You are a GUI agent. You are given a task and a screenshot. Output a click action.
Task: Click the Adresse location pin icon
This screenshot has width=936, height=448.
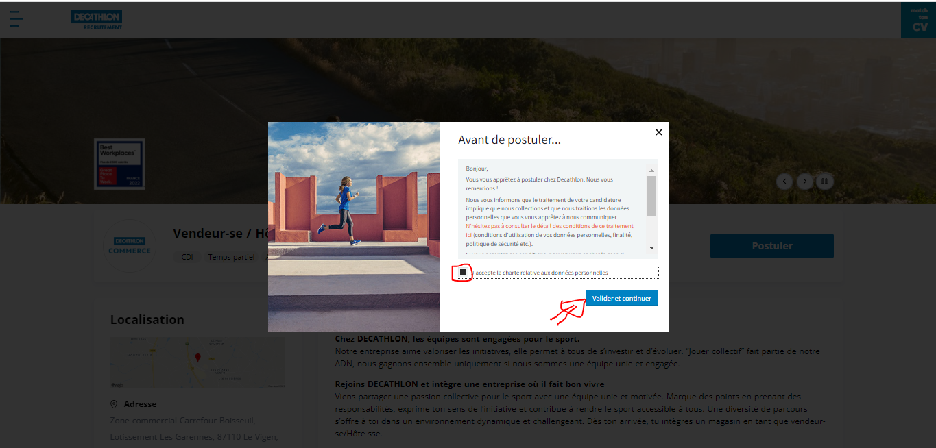tap(115, 404)
